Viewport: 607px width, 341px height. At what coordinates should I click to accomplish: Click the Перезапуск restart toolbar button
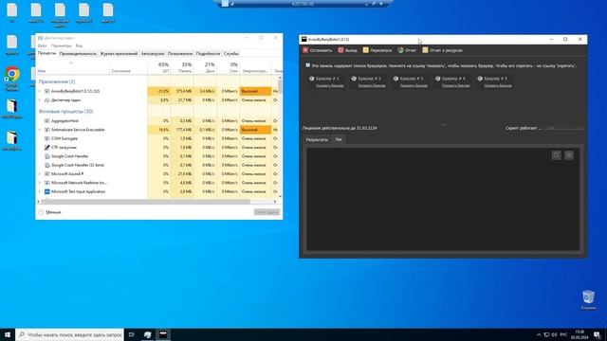click(377, 50)
